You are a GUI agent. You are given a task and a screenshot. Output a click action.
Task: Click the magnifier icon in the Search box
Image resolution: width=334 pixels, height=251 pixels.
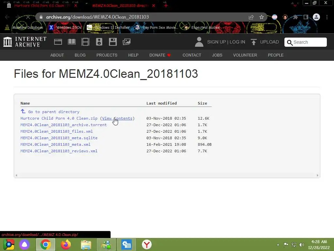pyautogui.click(x=290, y=42)
